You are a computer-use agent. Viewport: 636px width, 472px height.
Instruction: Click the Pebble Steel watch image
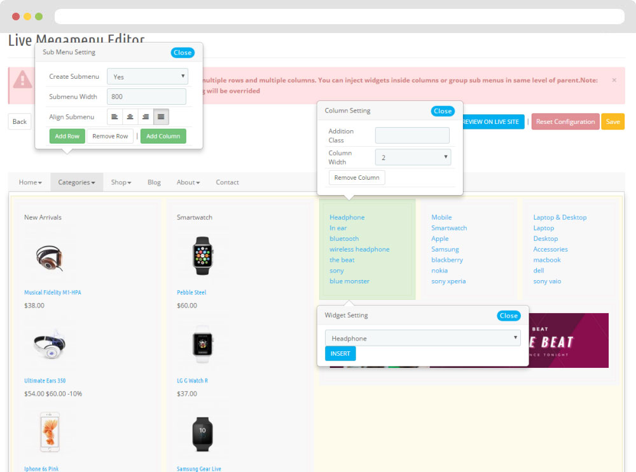coord(202,255)
